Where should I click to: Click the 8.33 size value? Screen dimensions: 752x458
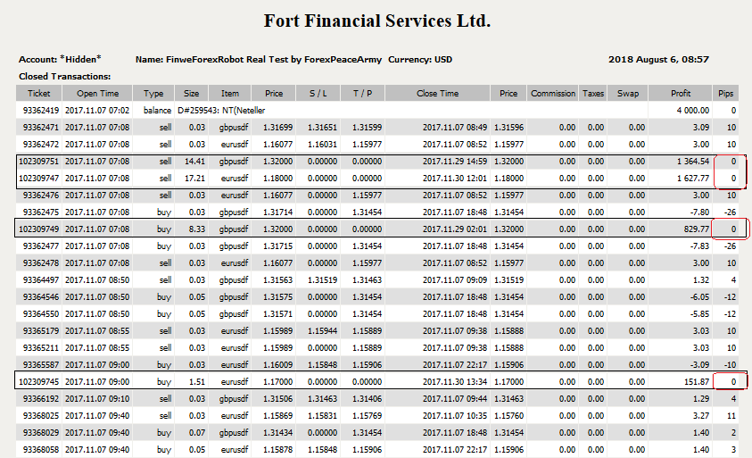point(196,229)
